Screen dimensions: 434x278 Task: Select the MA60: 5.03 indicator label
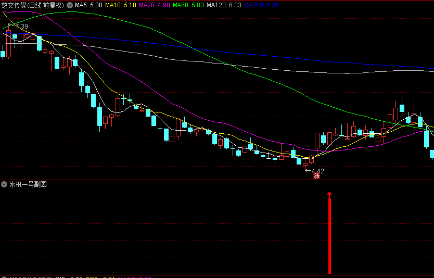click(x=188, y=5)
